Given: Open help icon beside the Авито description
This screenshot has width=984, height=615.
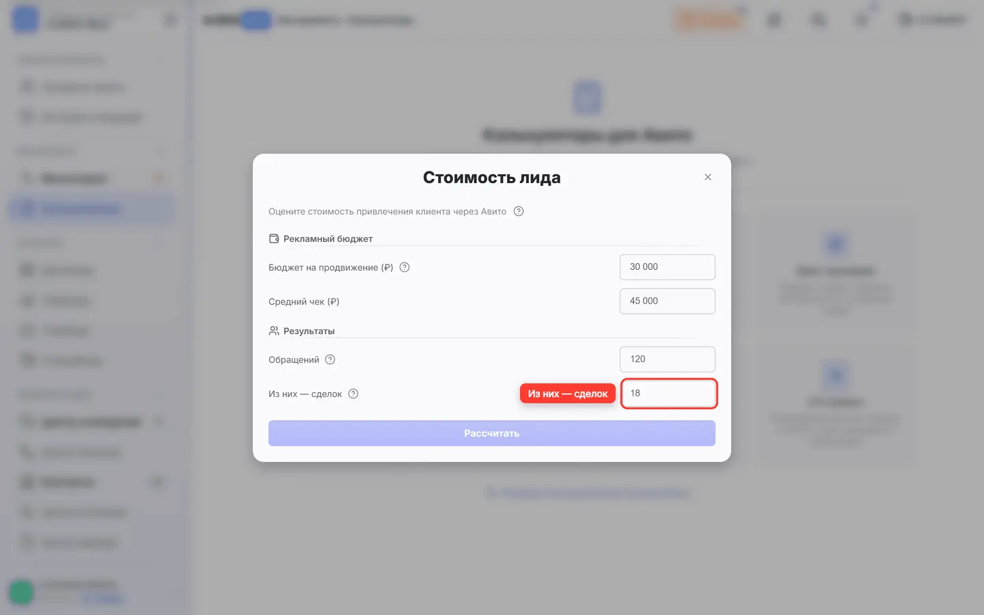Looking at the screenshot, I should (x=519, y=211).
